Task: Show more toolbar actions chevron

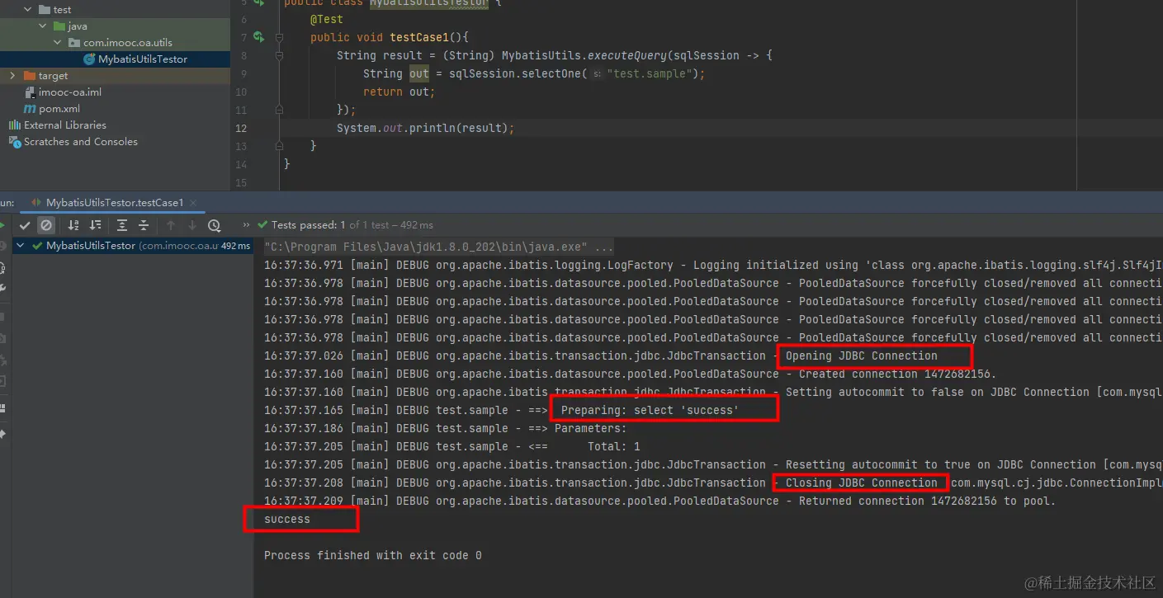Action: tap(246, 225)
